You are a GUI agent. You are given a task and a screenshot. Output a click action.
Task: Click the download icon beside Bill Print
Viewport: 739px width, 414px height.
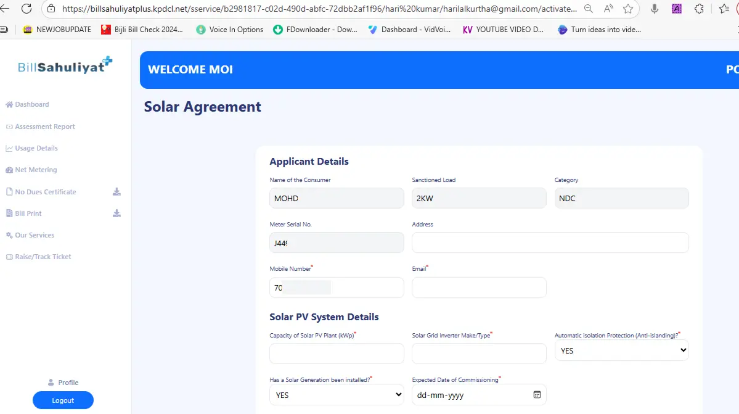tap(116, 213)
